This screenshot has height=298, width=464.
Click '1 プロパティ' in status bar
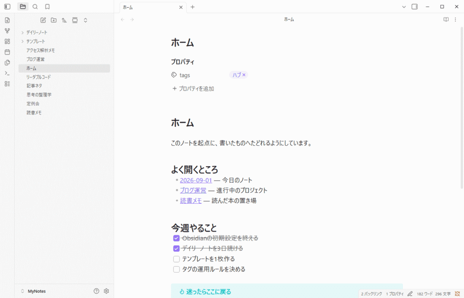tap(395, 294)
